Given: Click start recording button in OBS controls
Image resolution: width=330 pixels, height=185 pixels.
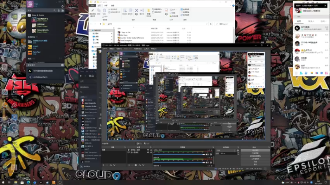Looking at the screenshot, I should click(x=255, y=153).
